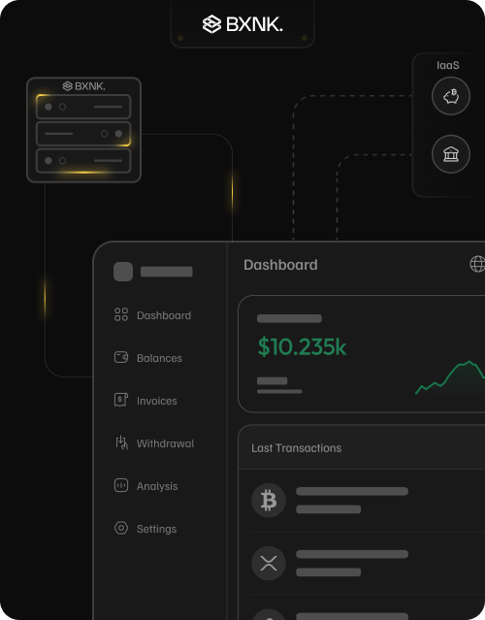485x620 pixels.
Task: Click the XRP transaction icon
Action: pyautogui.click(x=269, y=563)
